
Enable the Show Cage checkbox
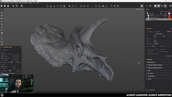pos(147,32)
